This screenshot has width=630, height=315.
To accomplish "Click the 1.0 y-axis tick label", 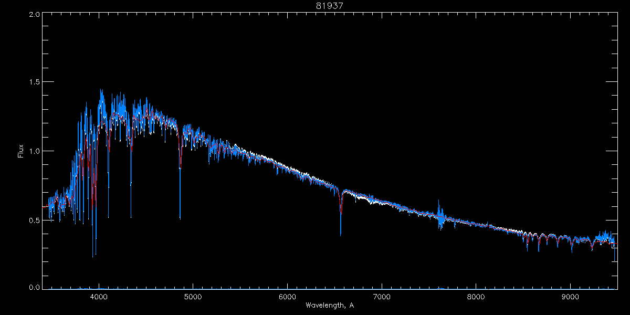I will tap(34, 151).
